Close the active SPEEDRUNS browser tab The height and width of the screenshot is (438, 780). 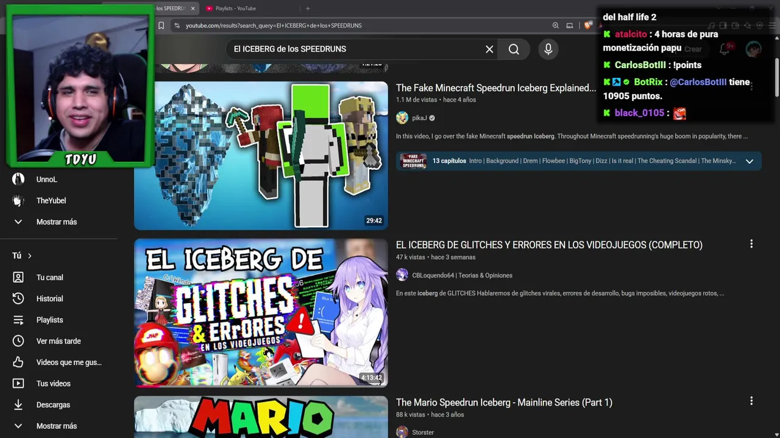point(193,9)
